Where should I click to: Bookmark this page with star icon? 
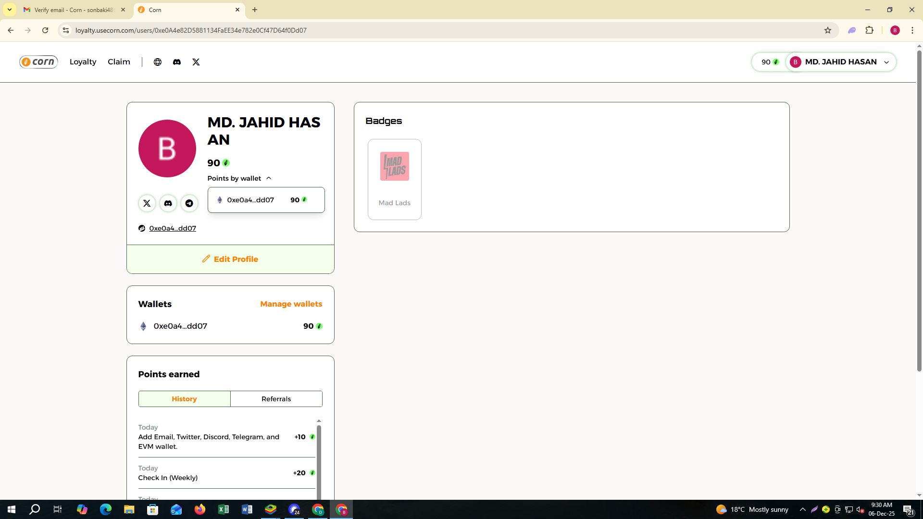click(x=827, y=30)
